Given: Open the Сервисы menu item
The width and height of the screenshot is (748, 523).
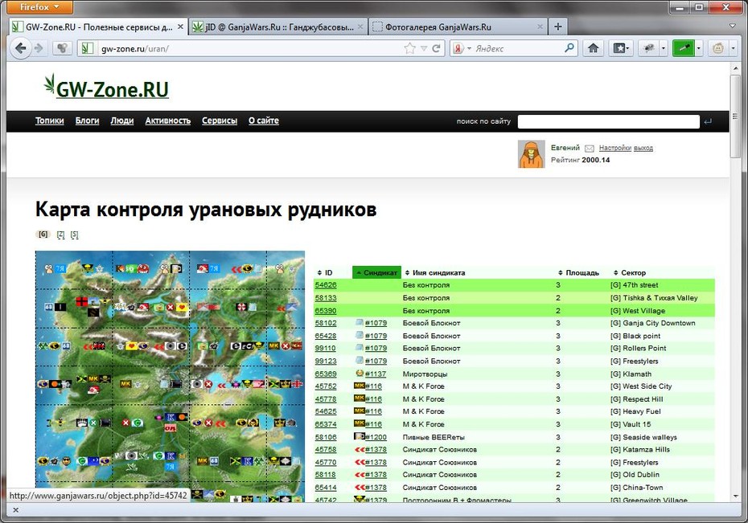Looking at the screenshot, I should (220, 121).
